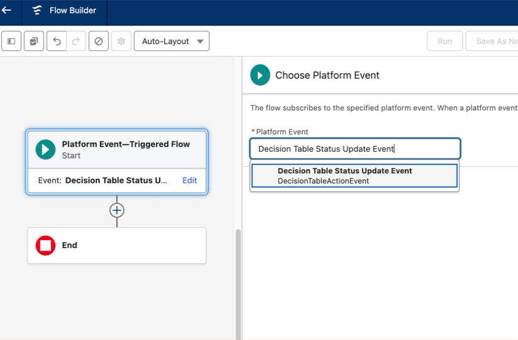Click the Platform Event field label

(x=282, y=132)
